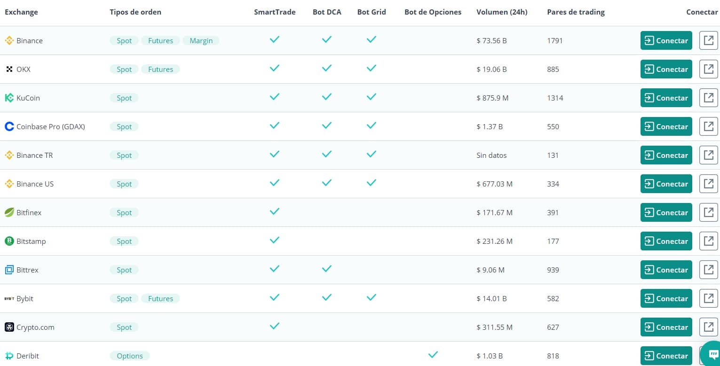Connect the Binance US exchange
The image size is (720, 366).
666,184
